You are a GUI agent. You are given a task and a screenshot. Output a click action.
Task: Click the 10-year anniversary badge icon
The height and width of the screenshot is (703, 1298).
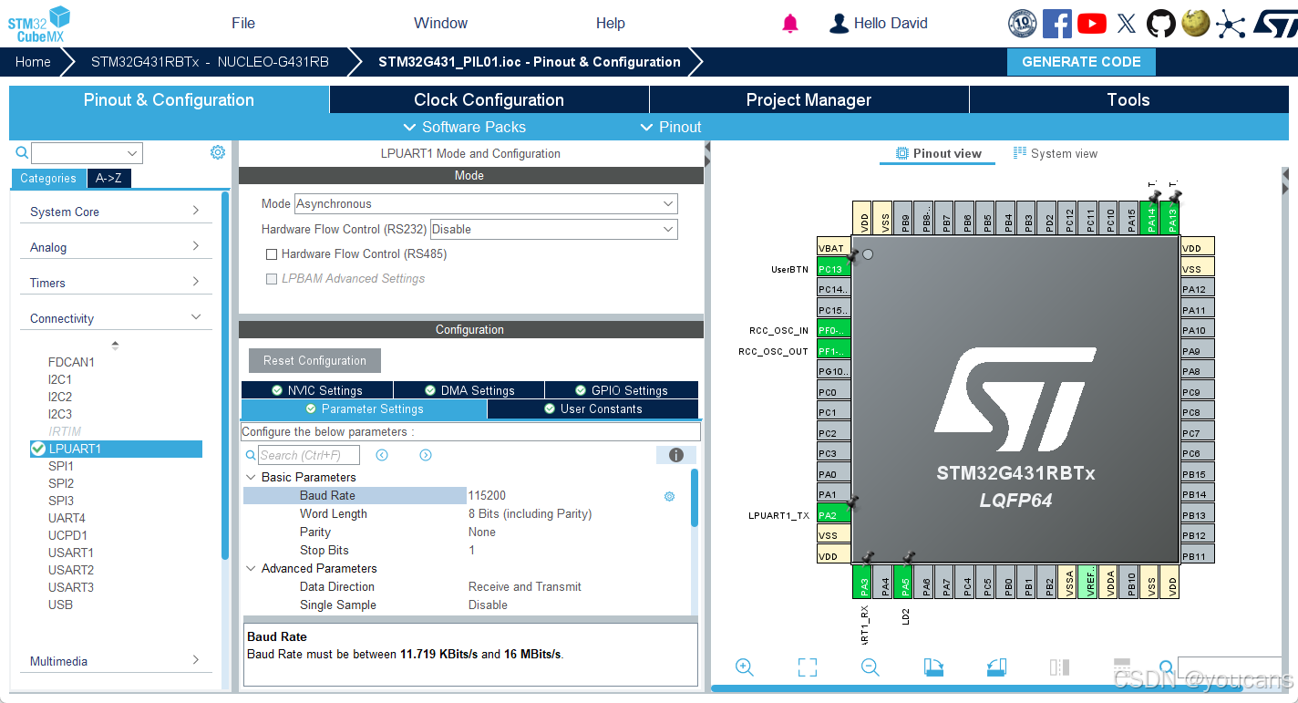coord(1022,24)
